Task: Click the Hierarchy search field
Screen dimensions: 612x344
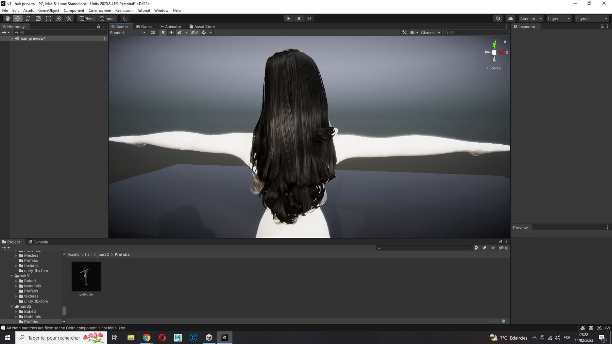Action: tap(60, 33)
